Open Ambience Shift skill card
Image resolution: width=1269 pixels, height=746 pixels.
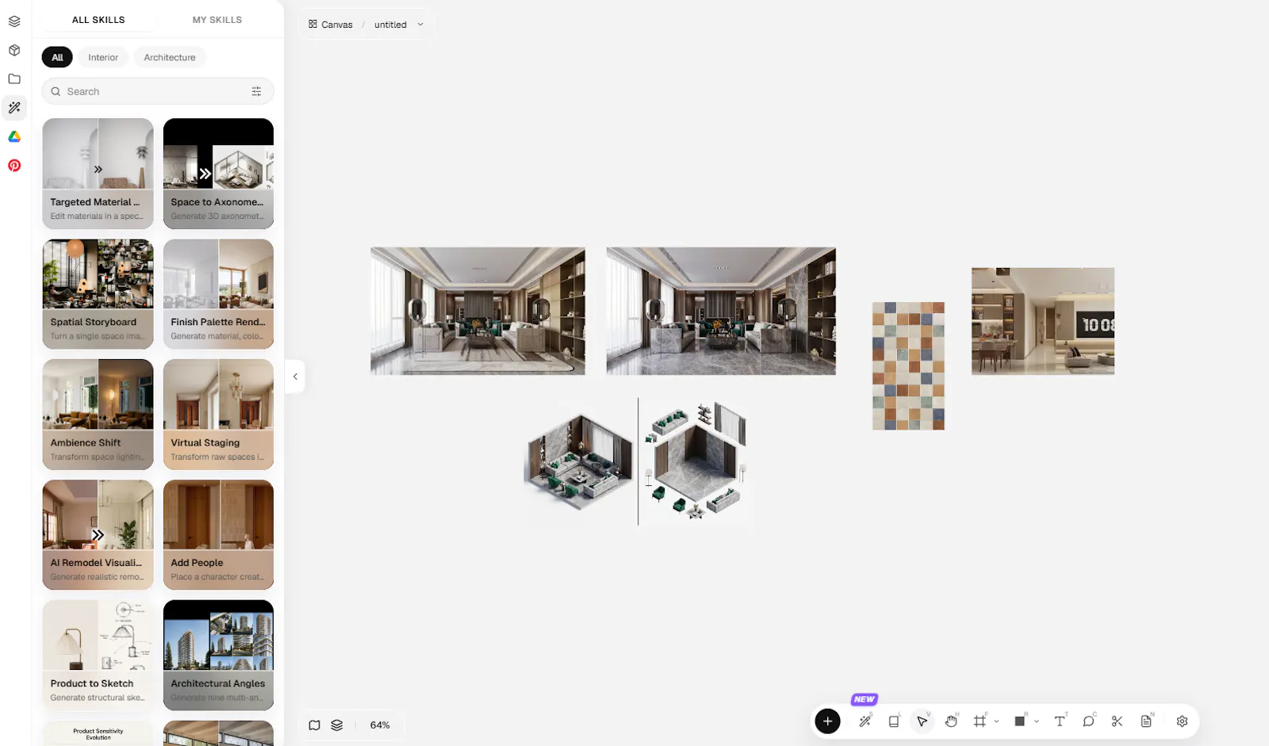(x=98, y=415)
